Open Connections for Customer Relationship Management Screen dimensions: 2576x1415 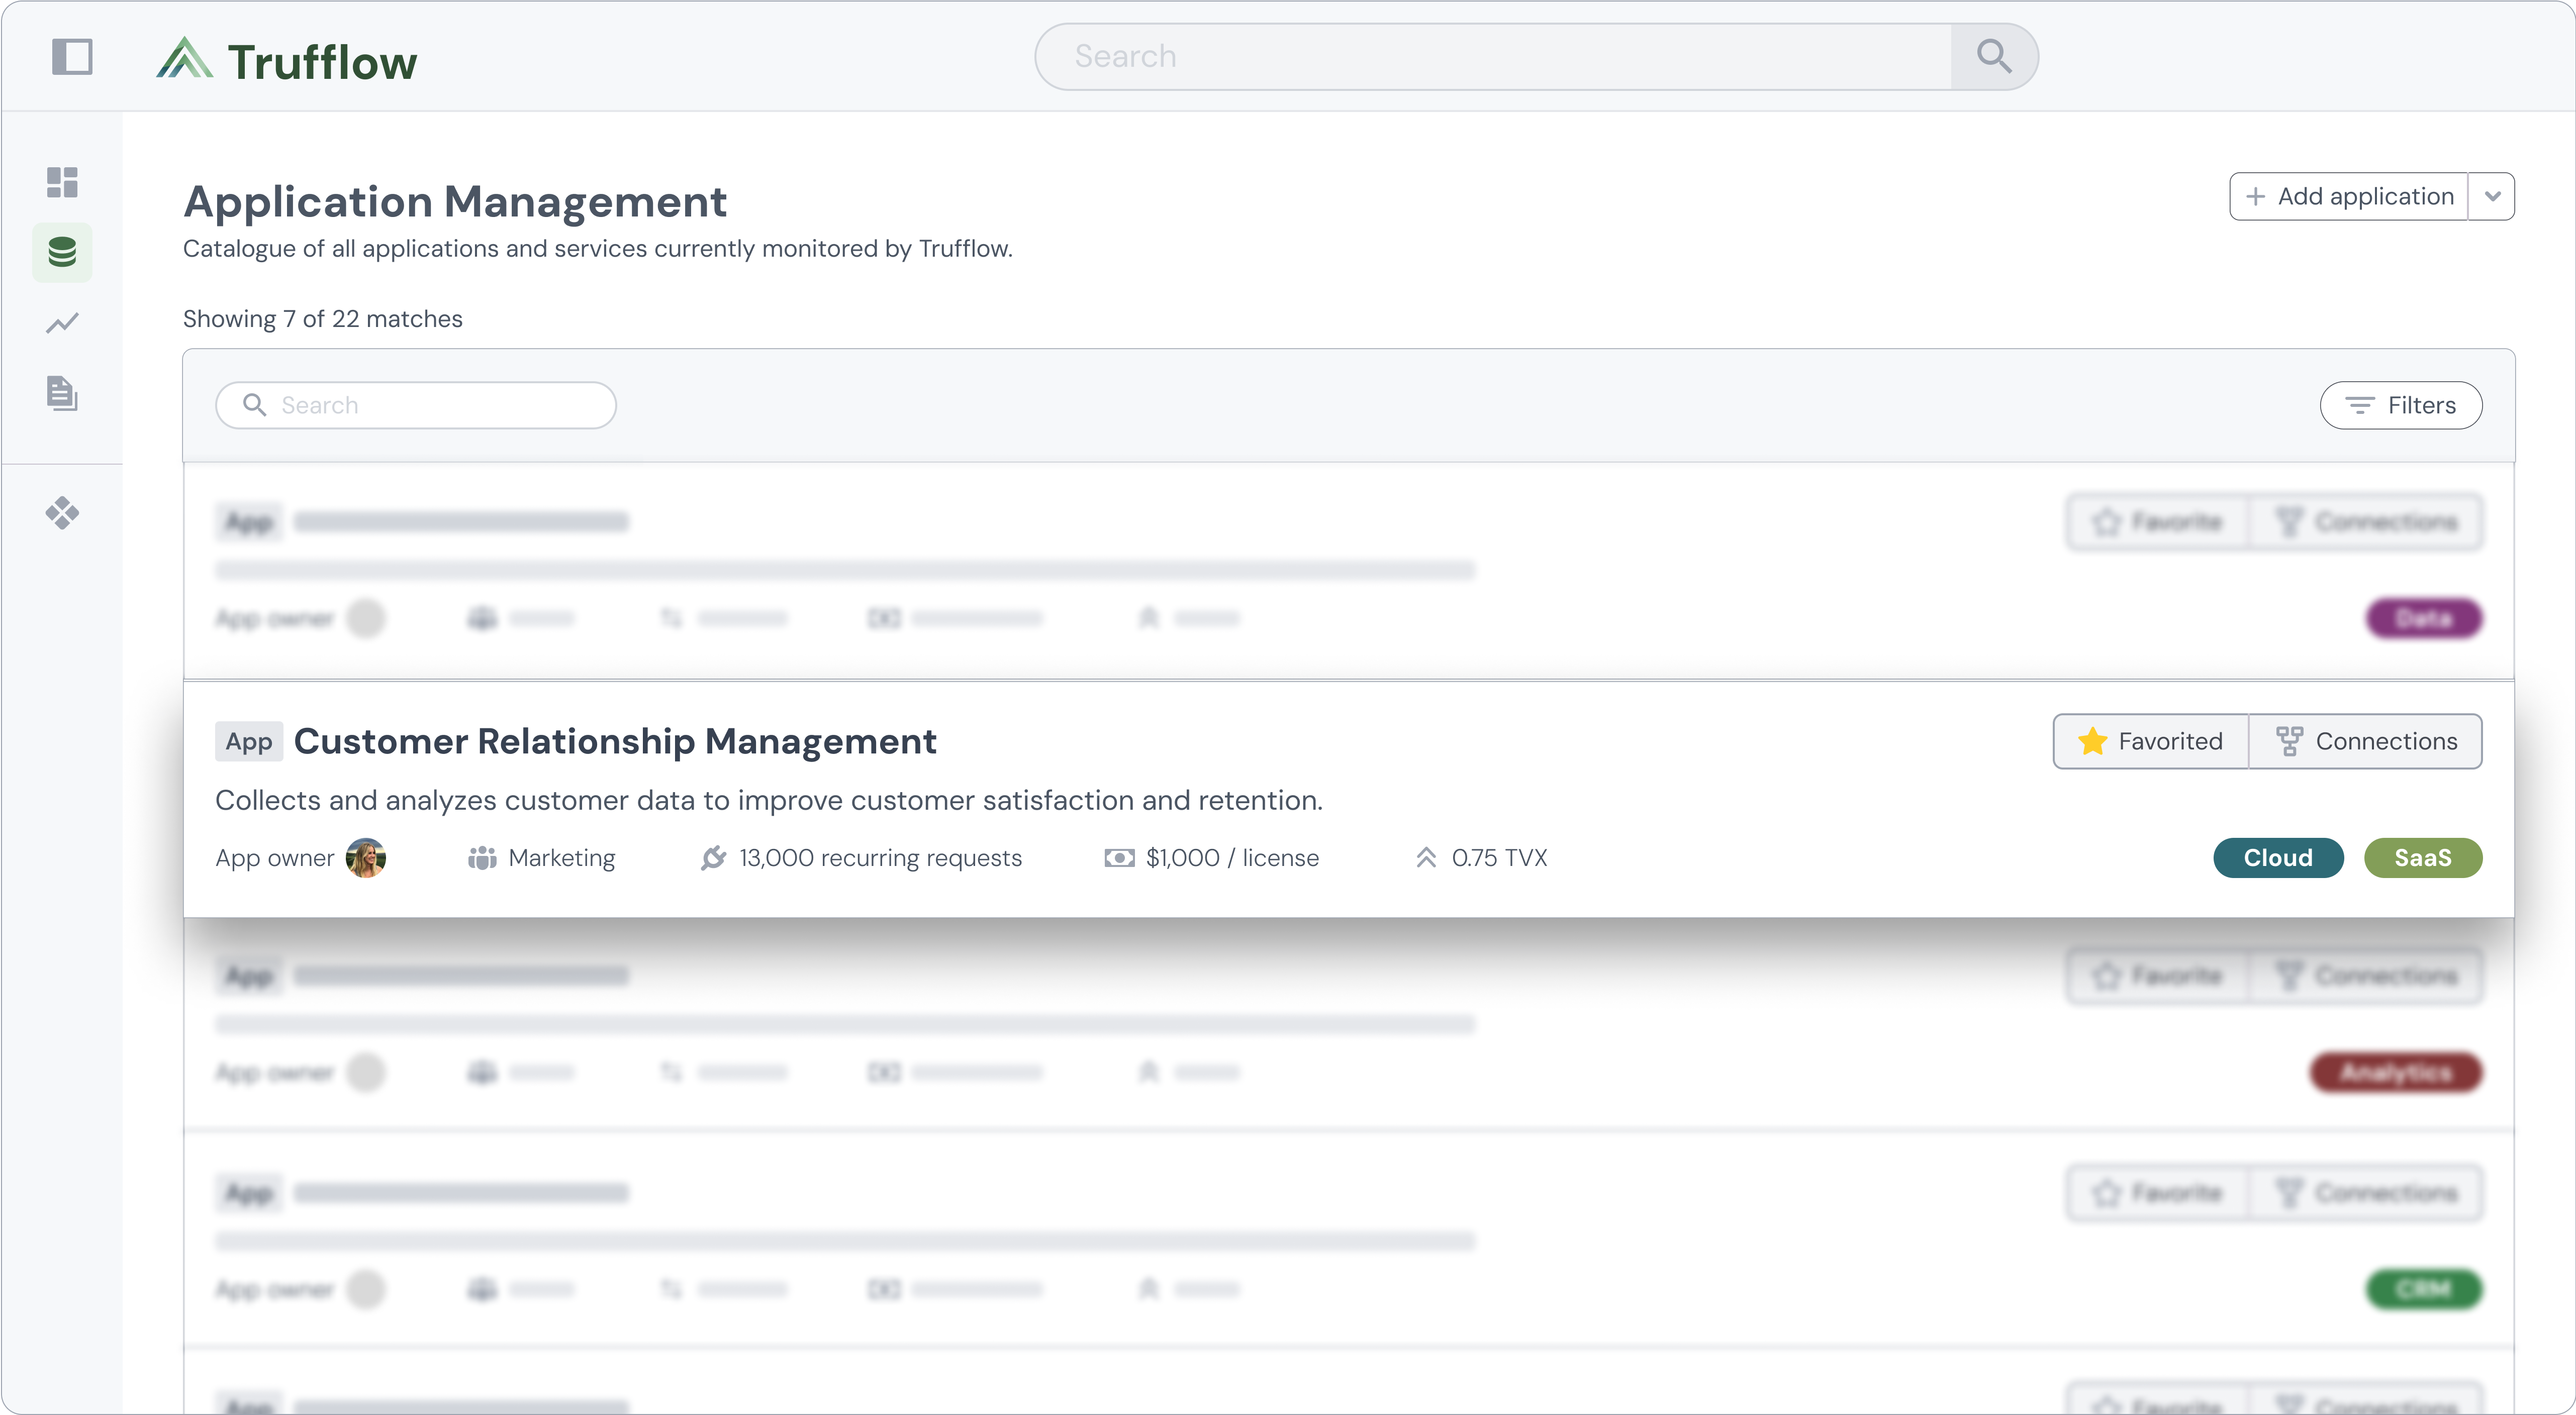[2365, 741]
